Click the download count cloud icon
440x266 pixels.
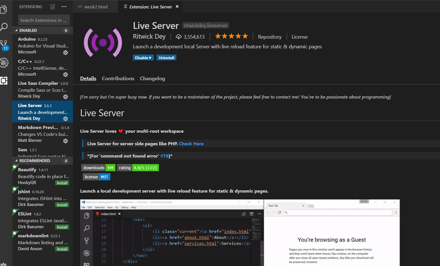coord(179,37)
